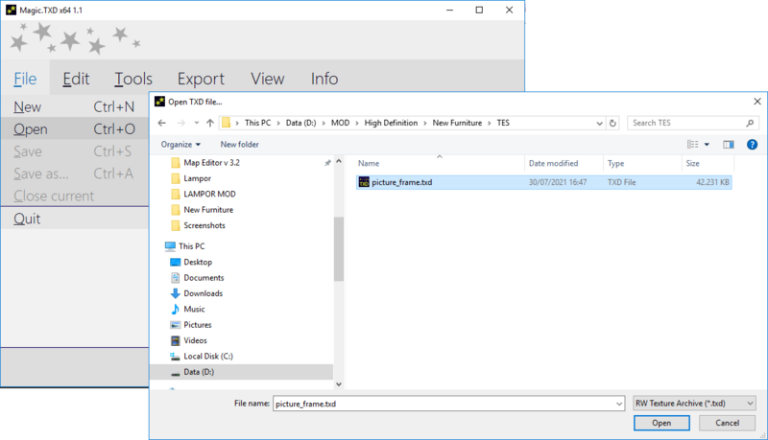Refresh the TES folder view
This screenshot has width=768, height=440.
[612, 124]
